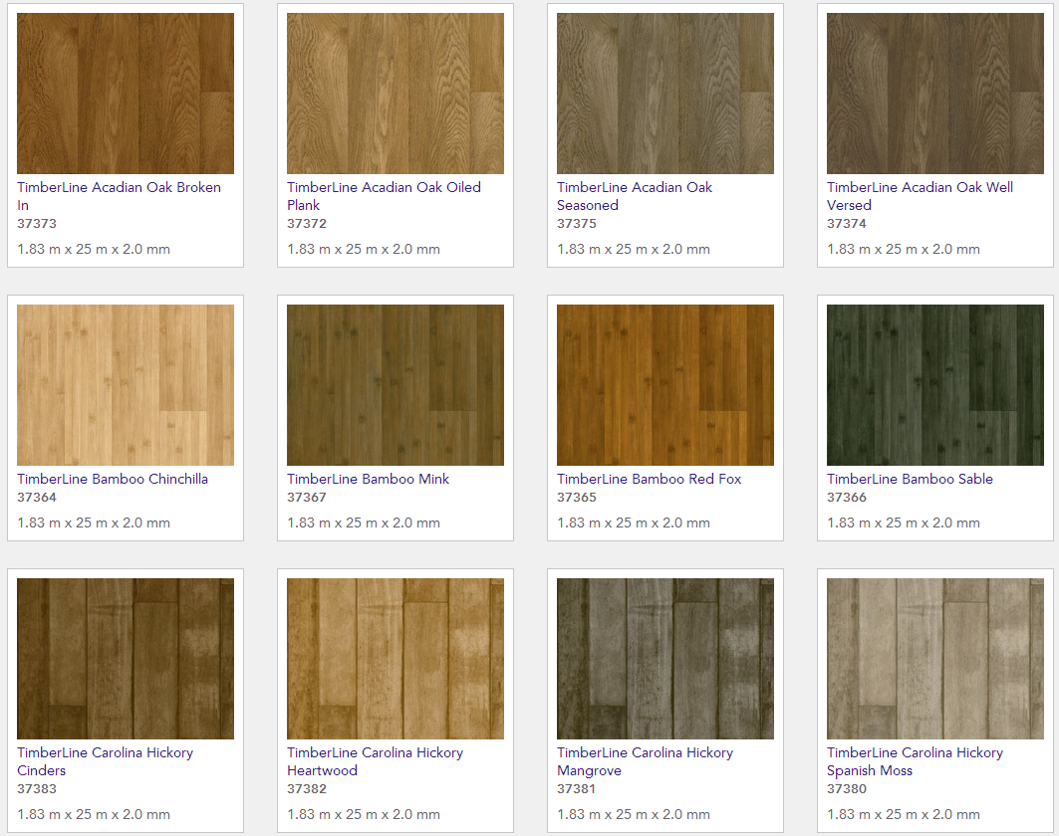Screen dimensions: 1059x836
Task: Follow the TimberLine Carolina Hickory Heartwood link
Action: click(x=375, y=761)
